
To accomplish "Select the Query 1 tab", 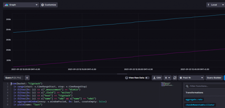I will click(14, 78).
